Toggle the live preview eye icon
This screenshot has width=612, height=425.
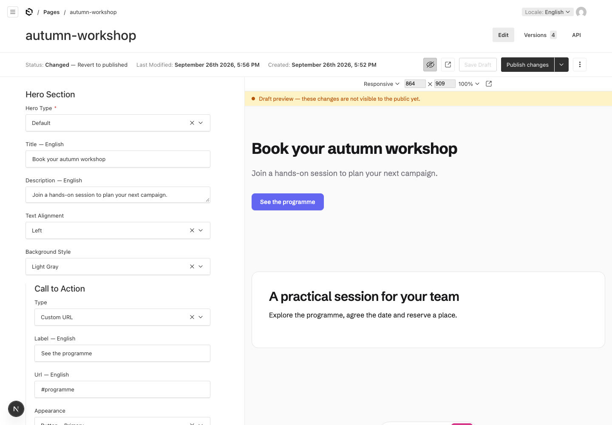click(x=430, y=65)
